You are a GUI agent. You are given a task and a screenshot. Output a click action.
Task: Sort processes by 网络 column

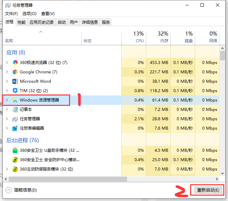(x=207, y=38)
